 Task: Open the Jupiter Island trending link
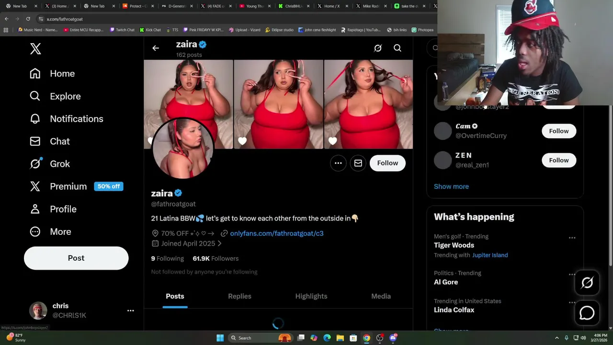point(490,255)
